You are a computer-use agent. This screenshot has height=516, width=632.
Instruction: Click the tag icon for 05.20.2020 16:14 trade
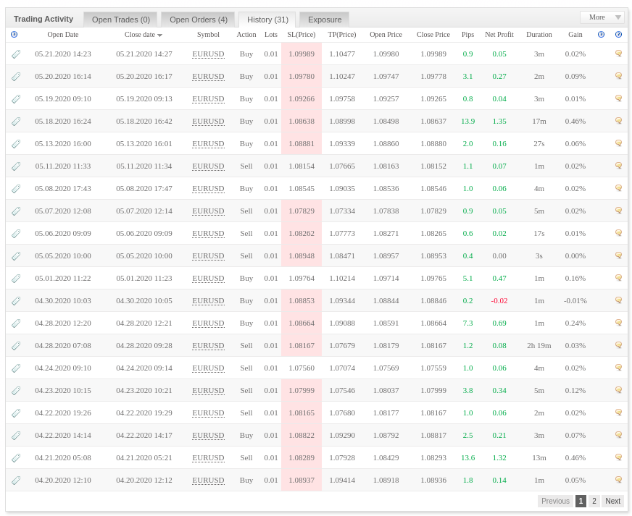click(16, 77)
